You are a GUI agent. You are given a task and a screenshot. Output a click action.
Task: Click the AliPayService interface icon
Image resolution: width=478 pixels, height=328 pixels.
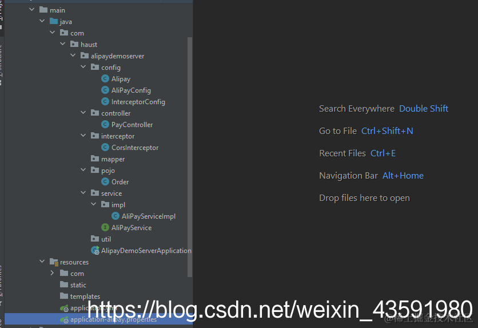pos(105,228)
